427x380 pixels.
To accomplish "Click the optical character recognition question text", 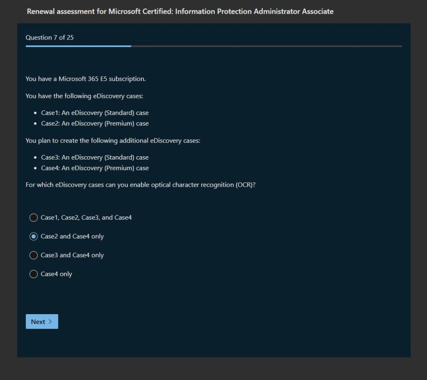I will coord(140,185).
